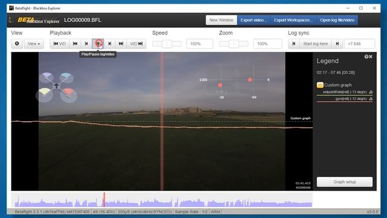The width and height of the screenshot is (387, 218).
Task: Open analyser icon for gyro[roll]
Action: click(x=371, y=99)
